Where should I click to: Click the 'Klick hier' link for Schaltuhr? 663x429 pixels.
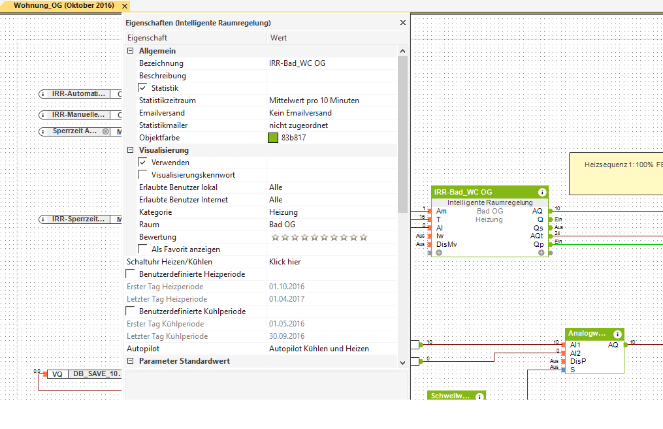285,262
